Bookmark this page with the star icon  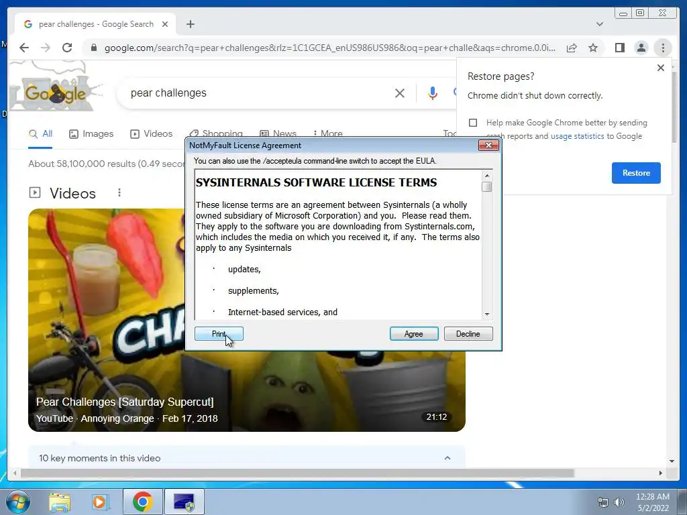pos(593,48)
